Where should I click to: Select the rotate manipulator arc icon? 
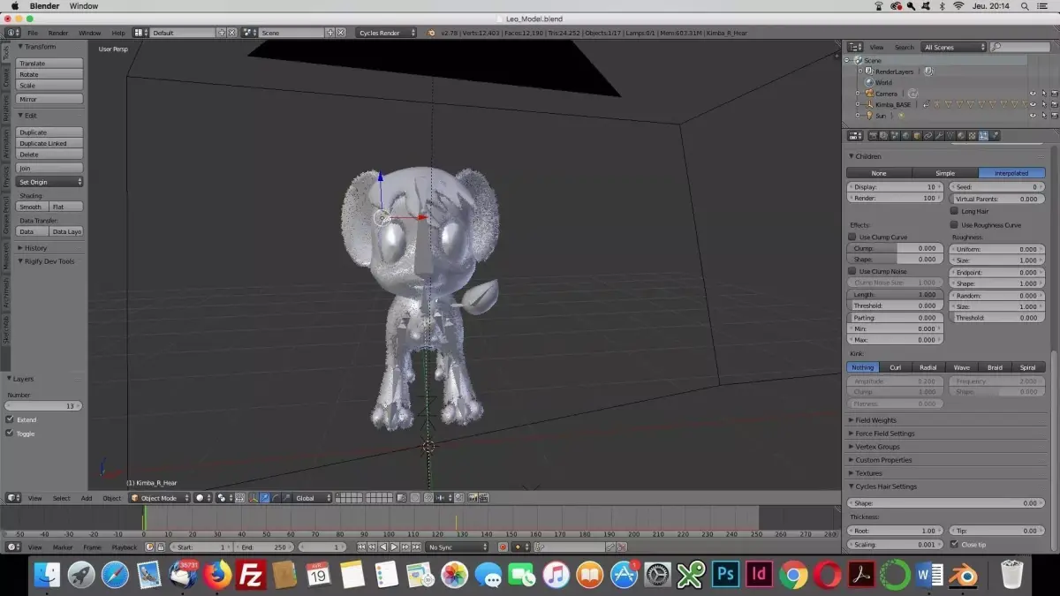click(276, 498)
